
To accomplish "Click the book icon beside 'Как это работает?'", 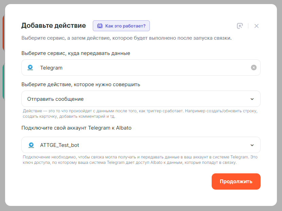I will (x=100, y=26).
